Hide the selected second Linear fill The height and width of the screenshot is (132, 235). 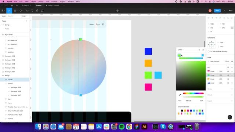pyautogui.click(x=228, y=75)
